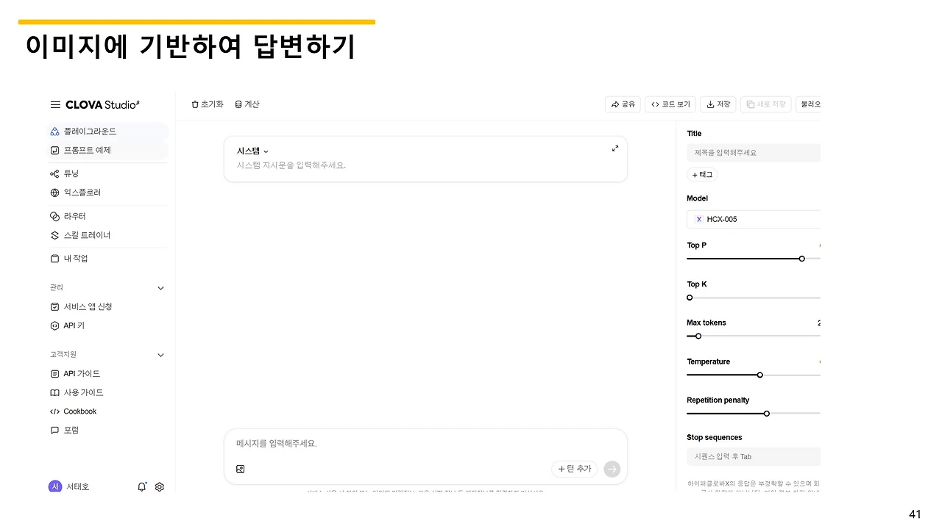Image resolution: width=942 pixels, height=529 pixels.
Task: Click the send message arrow icon
Action: click(x=612, y=469)
